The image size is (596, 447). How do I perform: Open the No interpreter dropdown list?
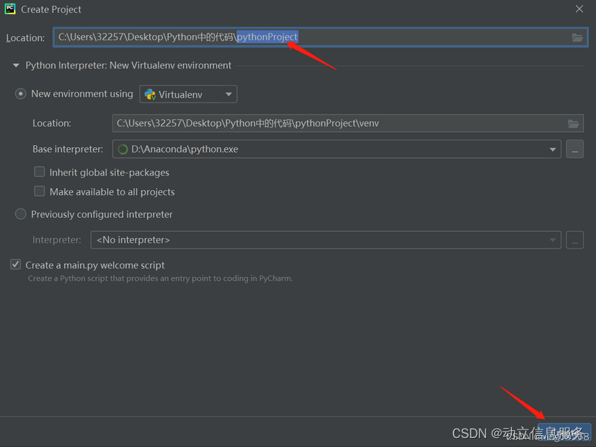pos(326,240)
